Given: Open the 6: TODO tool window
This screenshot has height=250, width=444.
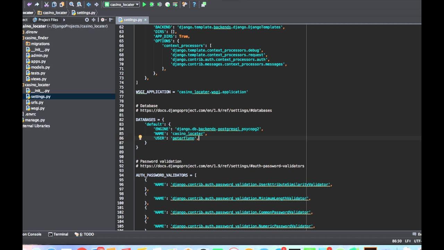Looking at the screenshot, I should [84, 234].
